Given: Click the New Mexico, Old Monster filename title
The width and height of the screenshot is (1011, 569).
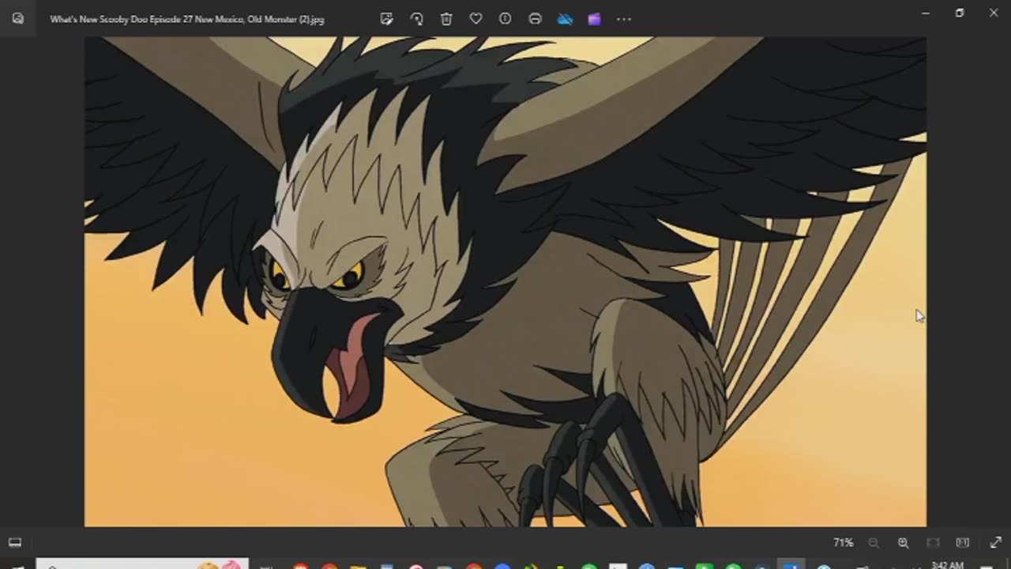Looking at the screenshot, I should [187, 19].
